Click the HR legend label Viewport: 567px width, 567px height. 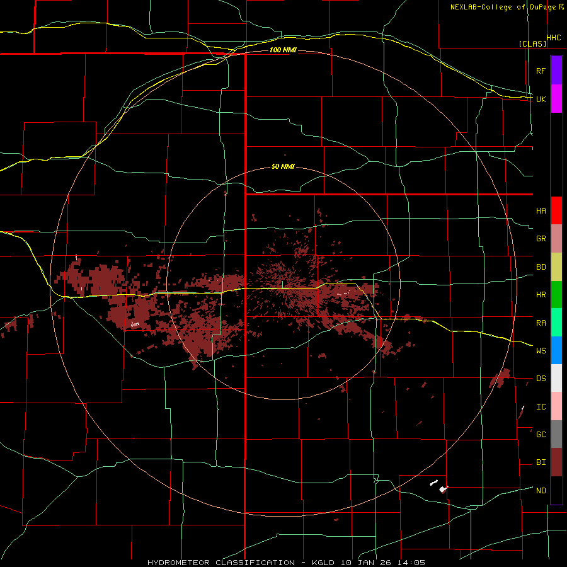[x=541, y=295]
